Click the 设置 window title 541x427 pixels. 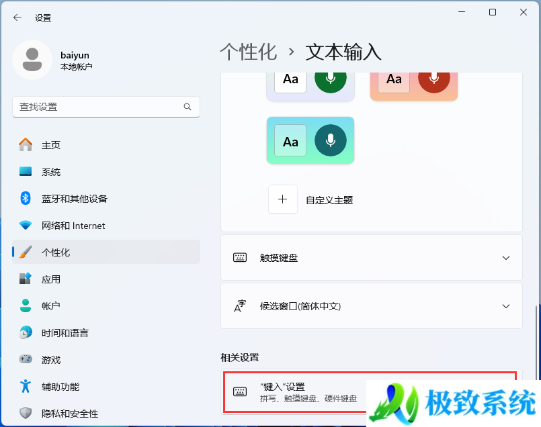[x=43, y=18]
